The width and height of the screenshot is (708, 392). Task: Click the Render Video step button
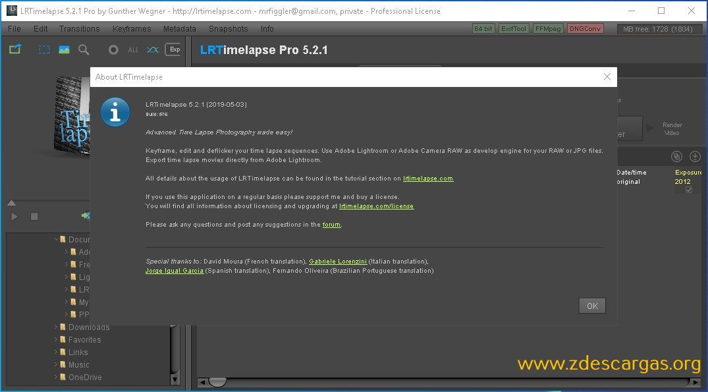pyautogui.click(x=672, y=128)
